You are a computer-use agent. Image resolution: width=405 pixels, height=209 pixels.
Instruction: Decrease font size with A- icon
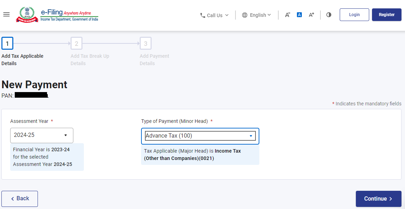click(x=287, y=15)
